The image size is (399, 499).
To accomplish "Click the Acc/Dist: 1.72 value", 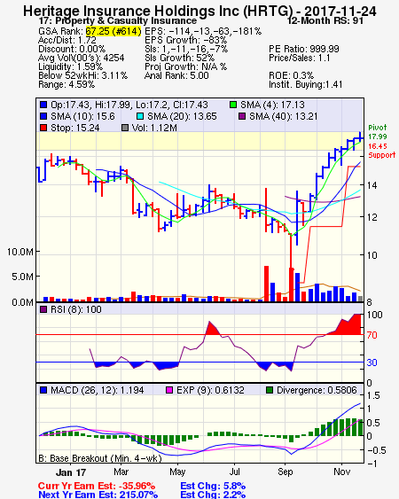I will pos(67,40).
